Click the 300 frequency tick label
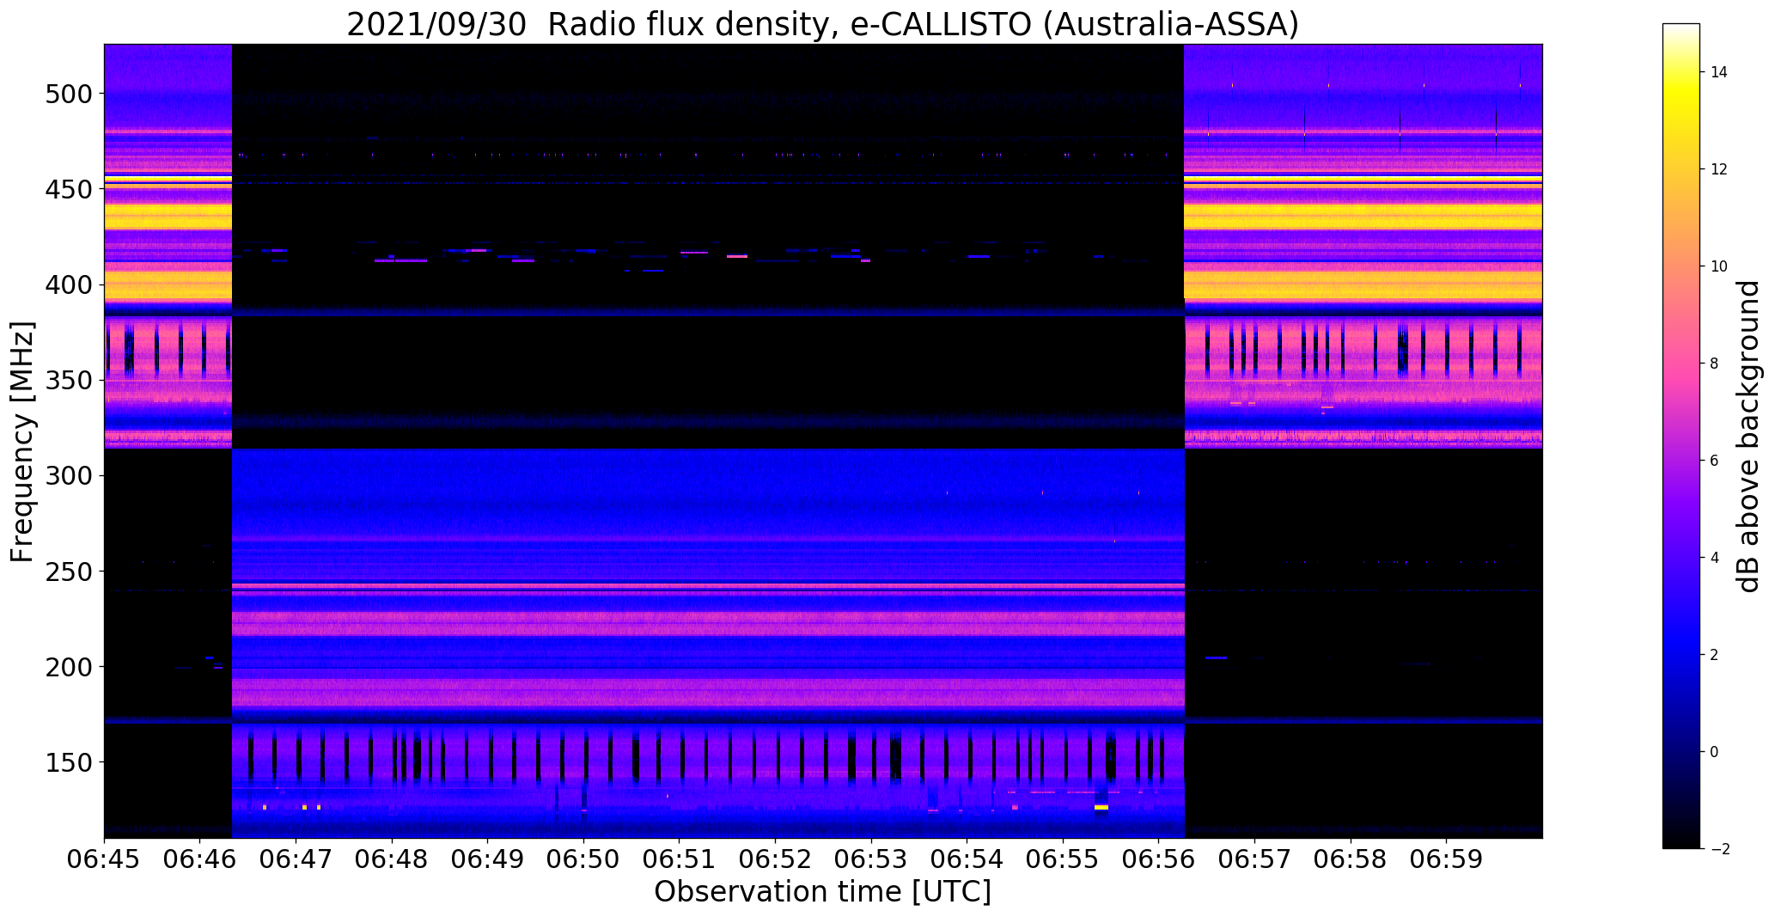The height and width of the screenshot is (917, 1775). pyautogui.click(x=67, y=475)
